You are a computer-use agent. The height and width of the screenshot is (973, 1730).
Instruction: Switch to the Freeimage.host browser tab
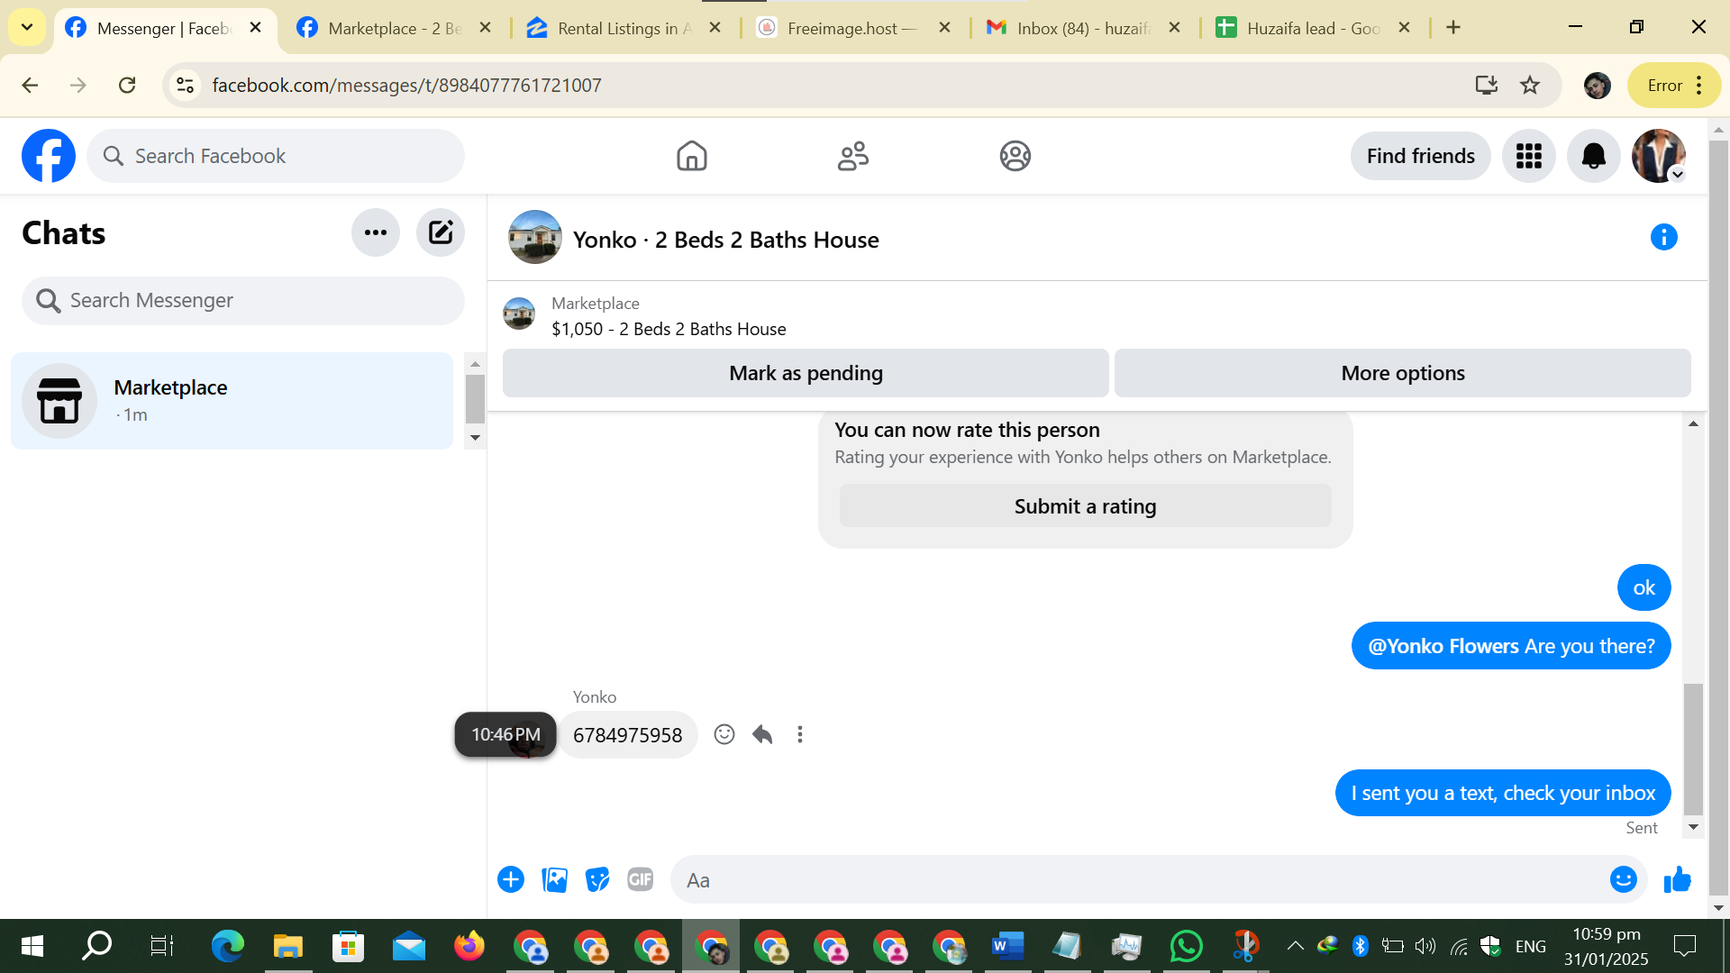tap(852, 28)
